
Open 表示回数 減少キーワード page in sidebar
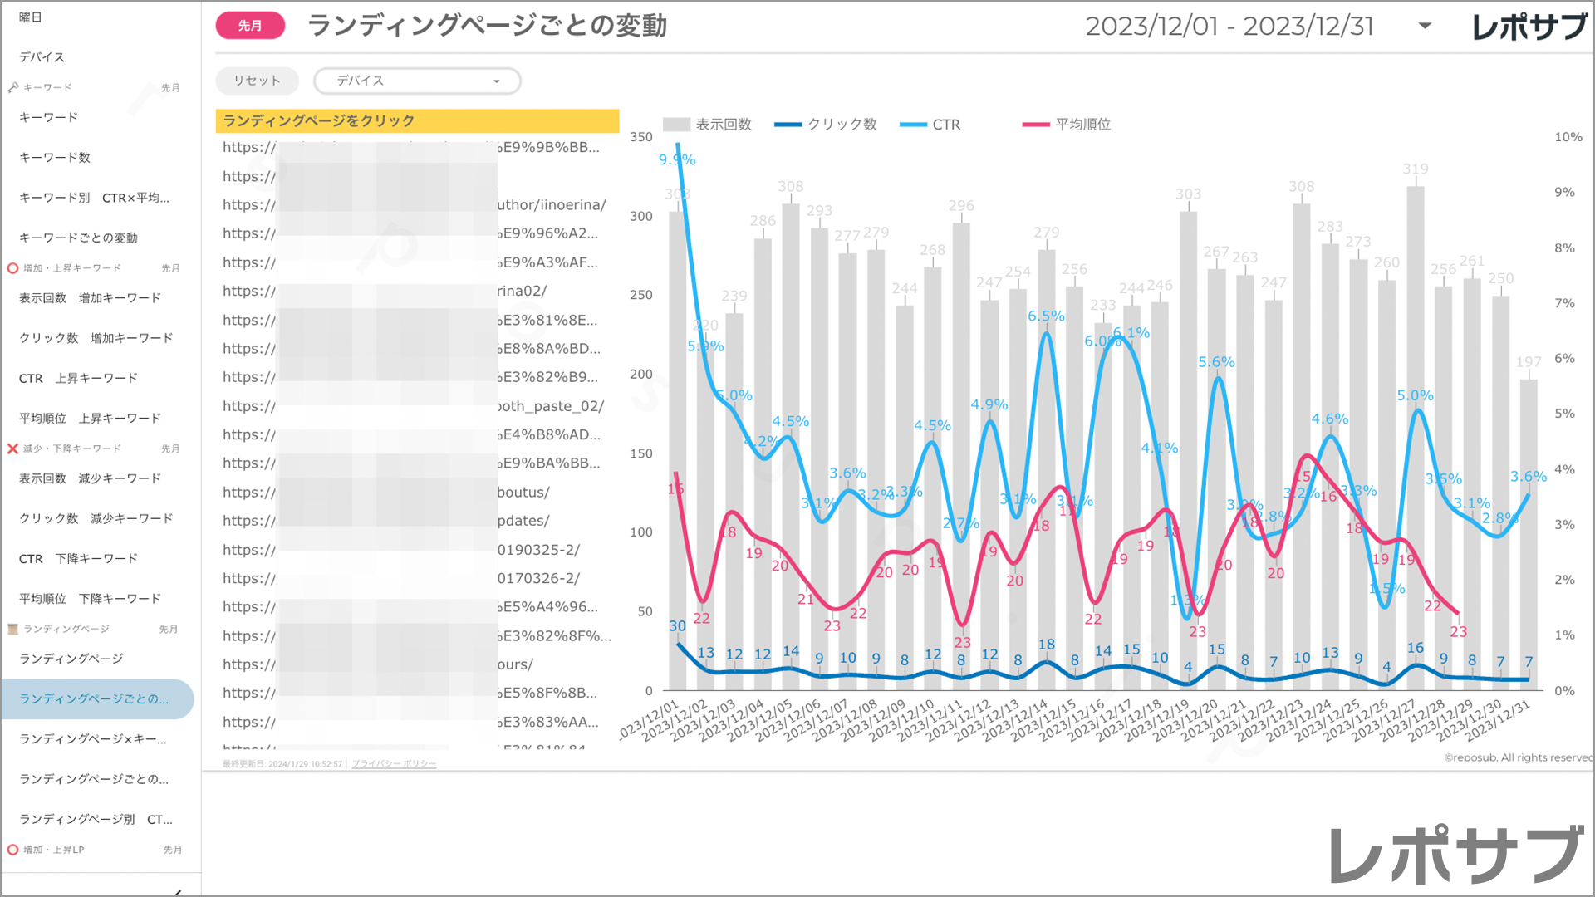coord(90,478)
